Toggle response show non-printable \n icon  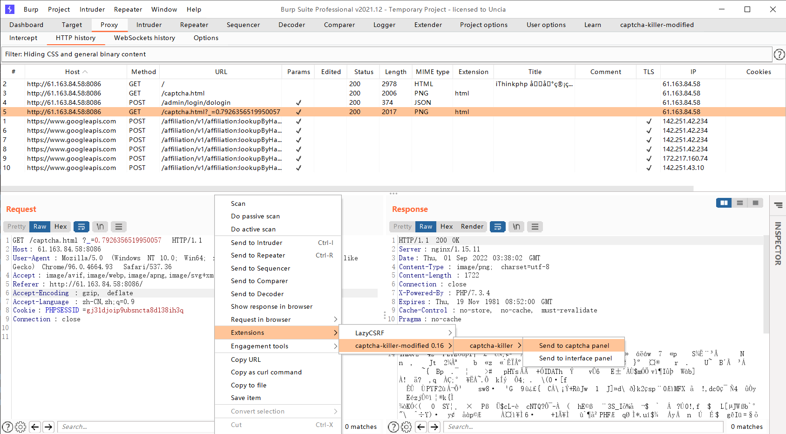(x=516, y=227)
